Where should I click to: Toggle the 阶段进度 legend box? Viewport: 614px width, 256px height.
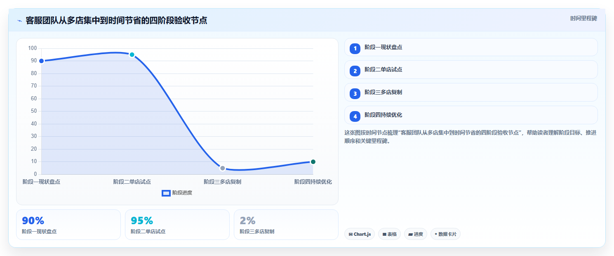click(166, 193)
